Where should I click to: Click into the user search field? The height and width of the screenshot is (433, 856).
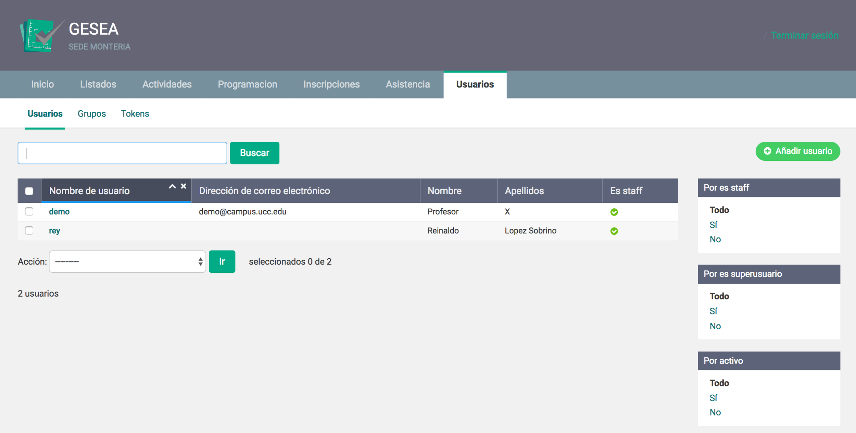pyautogui.click(x=122, y=153)
